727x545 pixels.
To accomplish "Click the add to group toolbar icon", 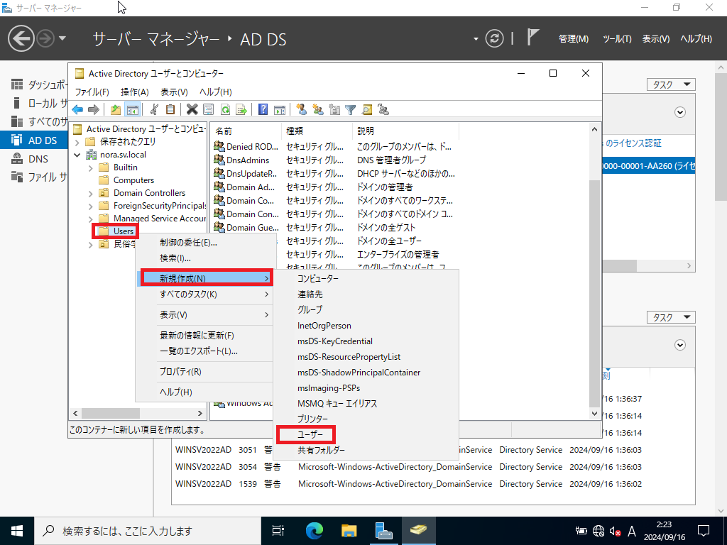I will (x=383, y=109).
